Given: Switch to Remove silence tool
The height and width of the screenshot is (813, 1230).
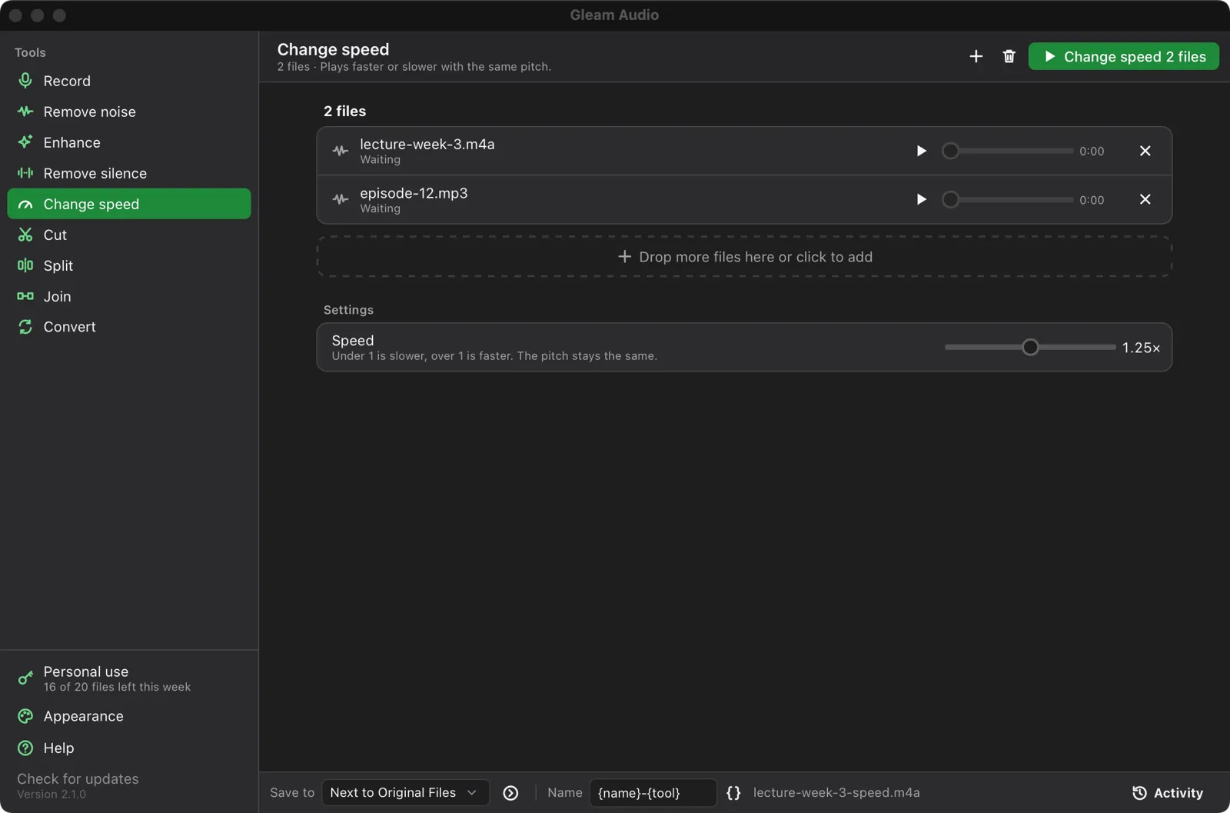Looking at the screenshot, I should point(128,173).
